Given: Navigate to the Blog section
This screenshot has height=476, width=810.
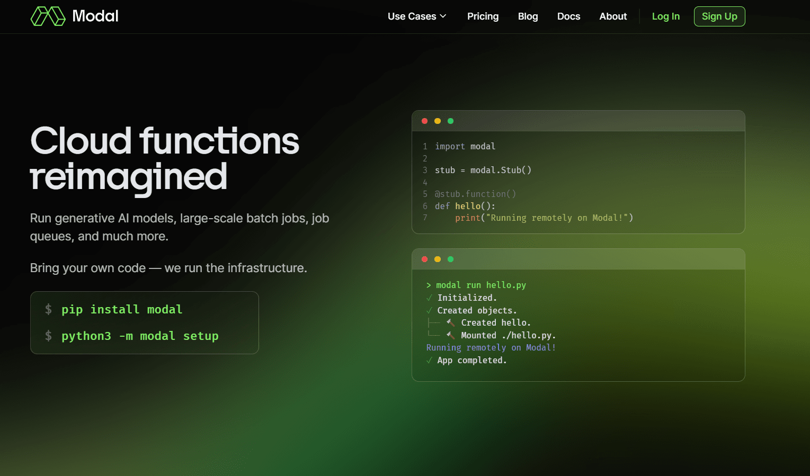Looking at the screenshot, I should click(528, 16).
